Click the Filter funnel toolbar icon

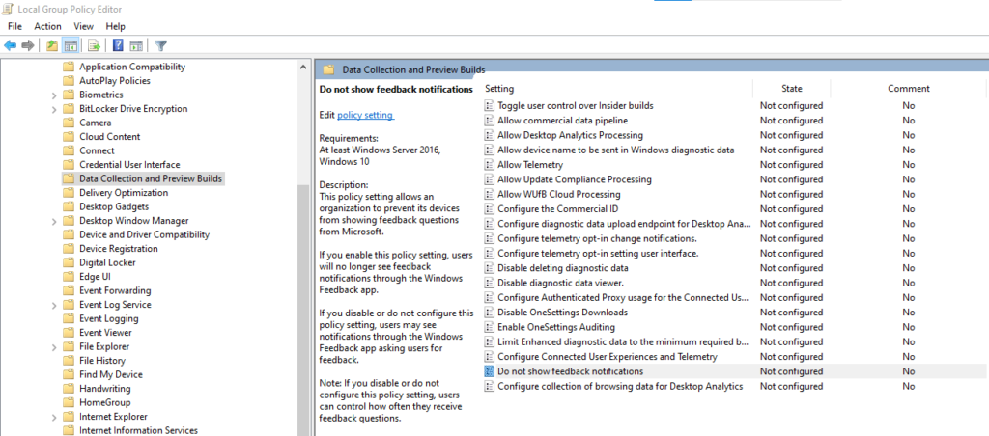tap(161, 45)
